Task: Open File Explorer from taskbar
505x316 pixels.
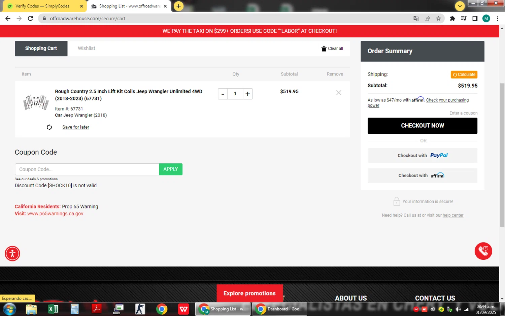Action: click(x=31, y=309)
